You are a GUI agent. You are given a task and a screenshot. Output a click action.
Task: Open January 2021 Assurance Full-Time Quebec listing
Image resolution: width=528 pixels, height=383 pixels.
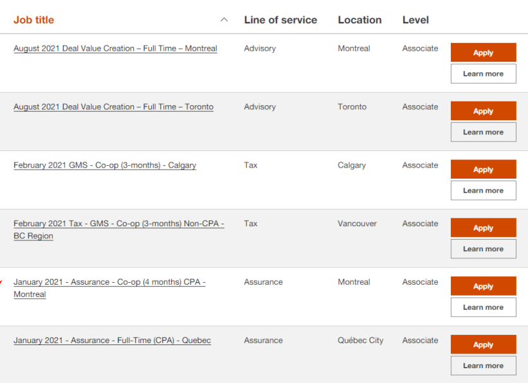[x=112, y=341]
